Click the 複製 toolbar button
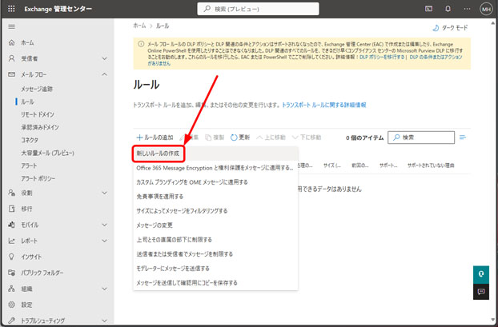Viewport: 498px width, 327px height. [215, 138]
